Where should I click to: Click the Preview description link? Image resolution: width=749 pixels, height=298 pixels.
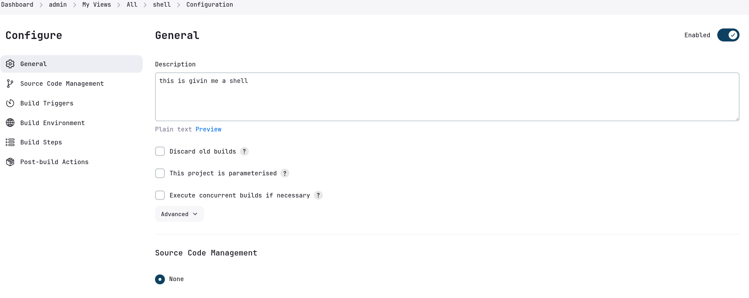pos(209,129)
